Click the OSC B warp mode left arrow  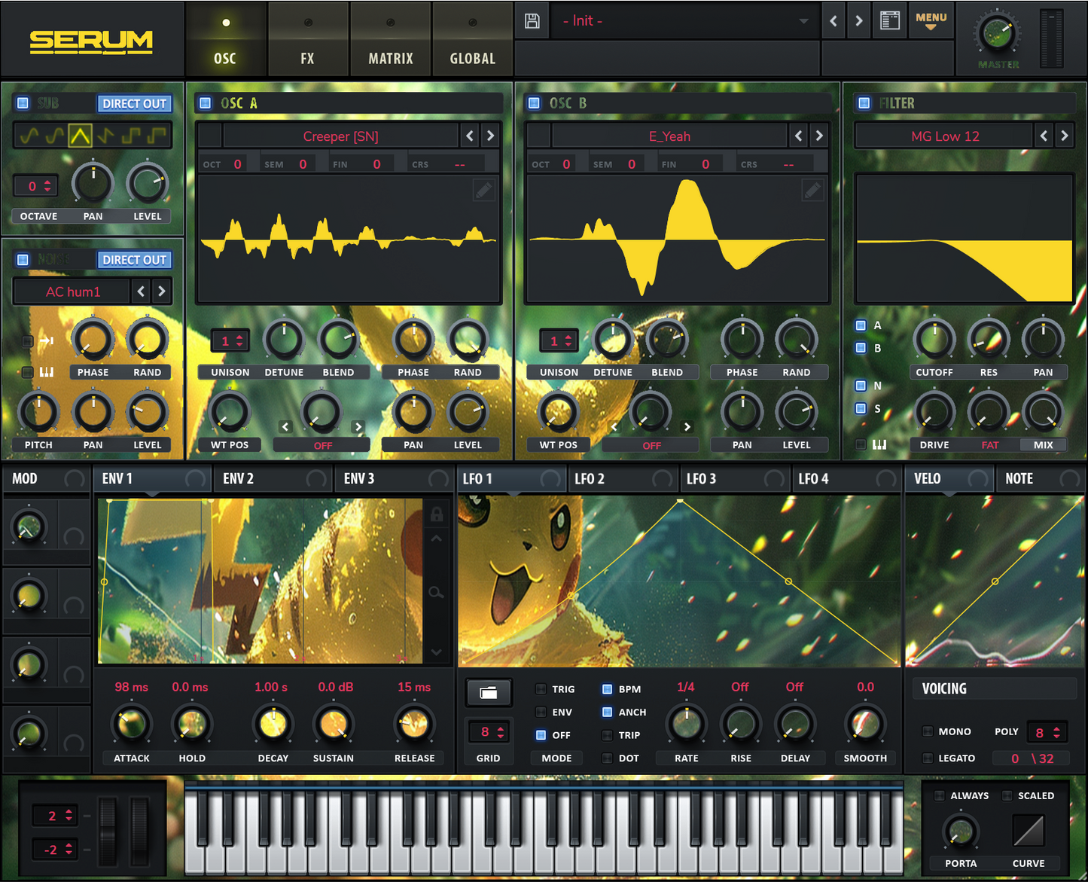click(614, 426)
